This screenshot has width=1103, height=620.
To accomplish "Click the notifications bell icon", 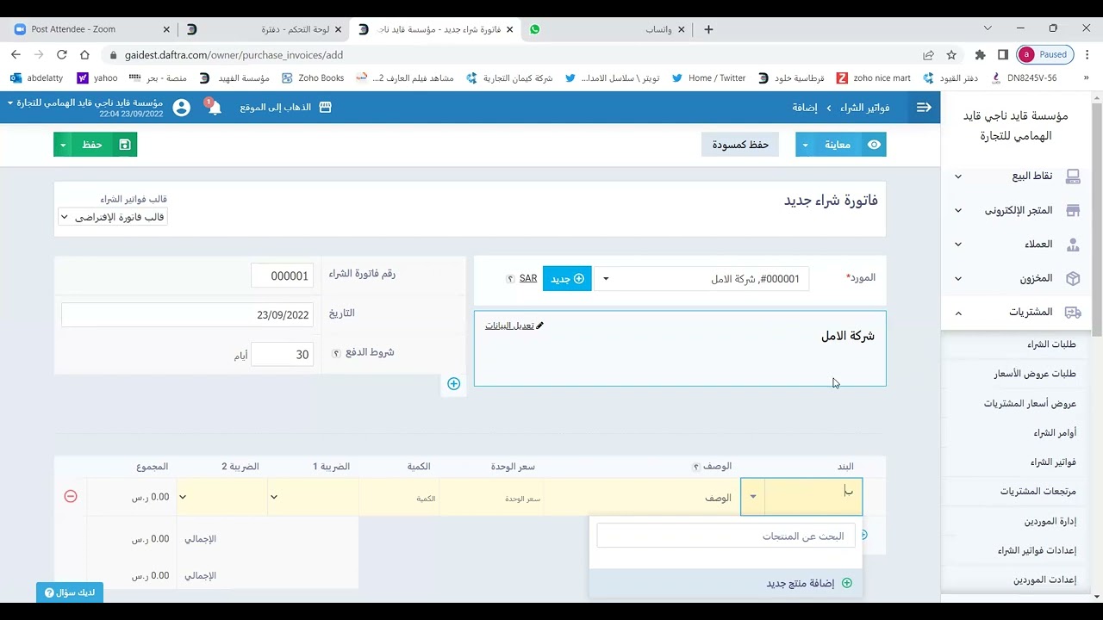I will click(x=215, y=108).
